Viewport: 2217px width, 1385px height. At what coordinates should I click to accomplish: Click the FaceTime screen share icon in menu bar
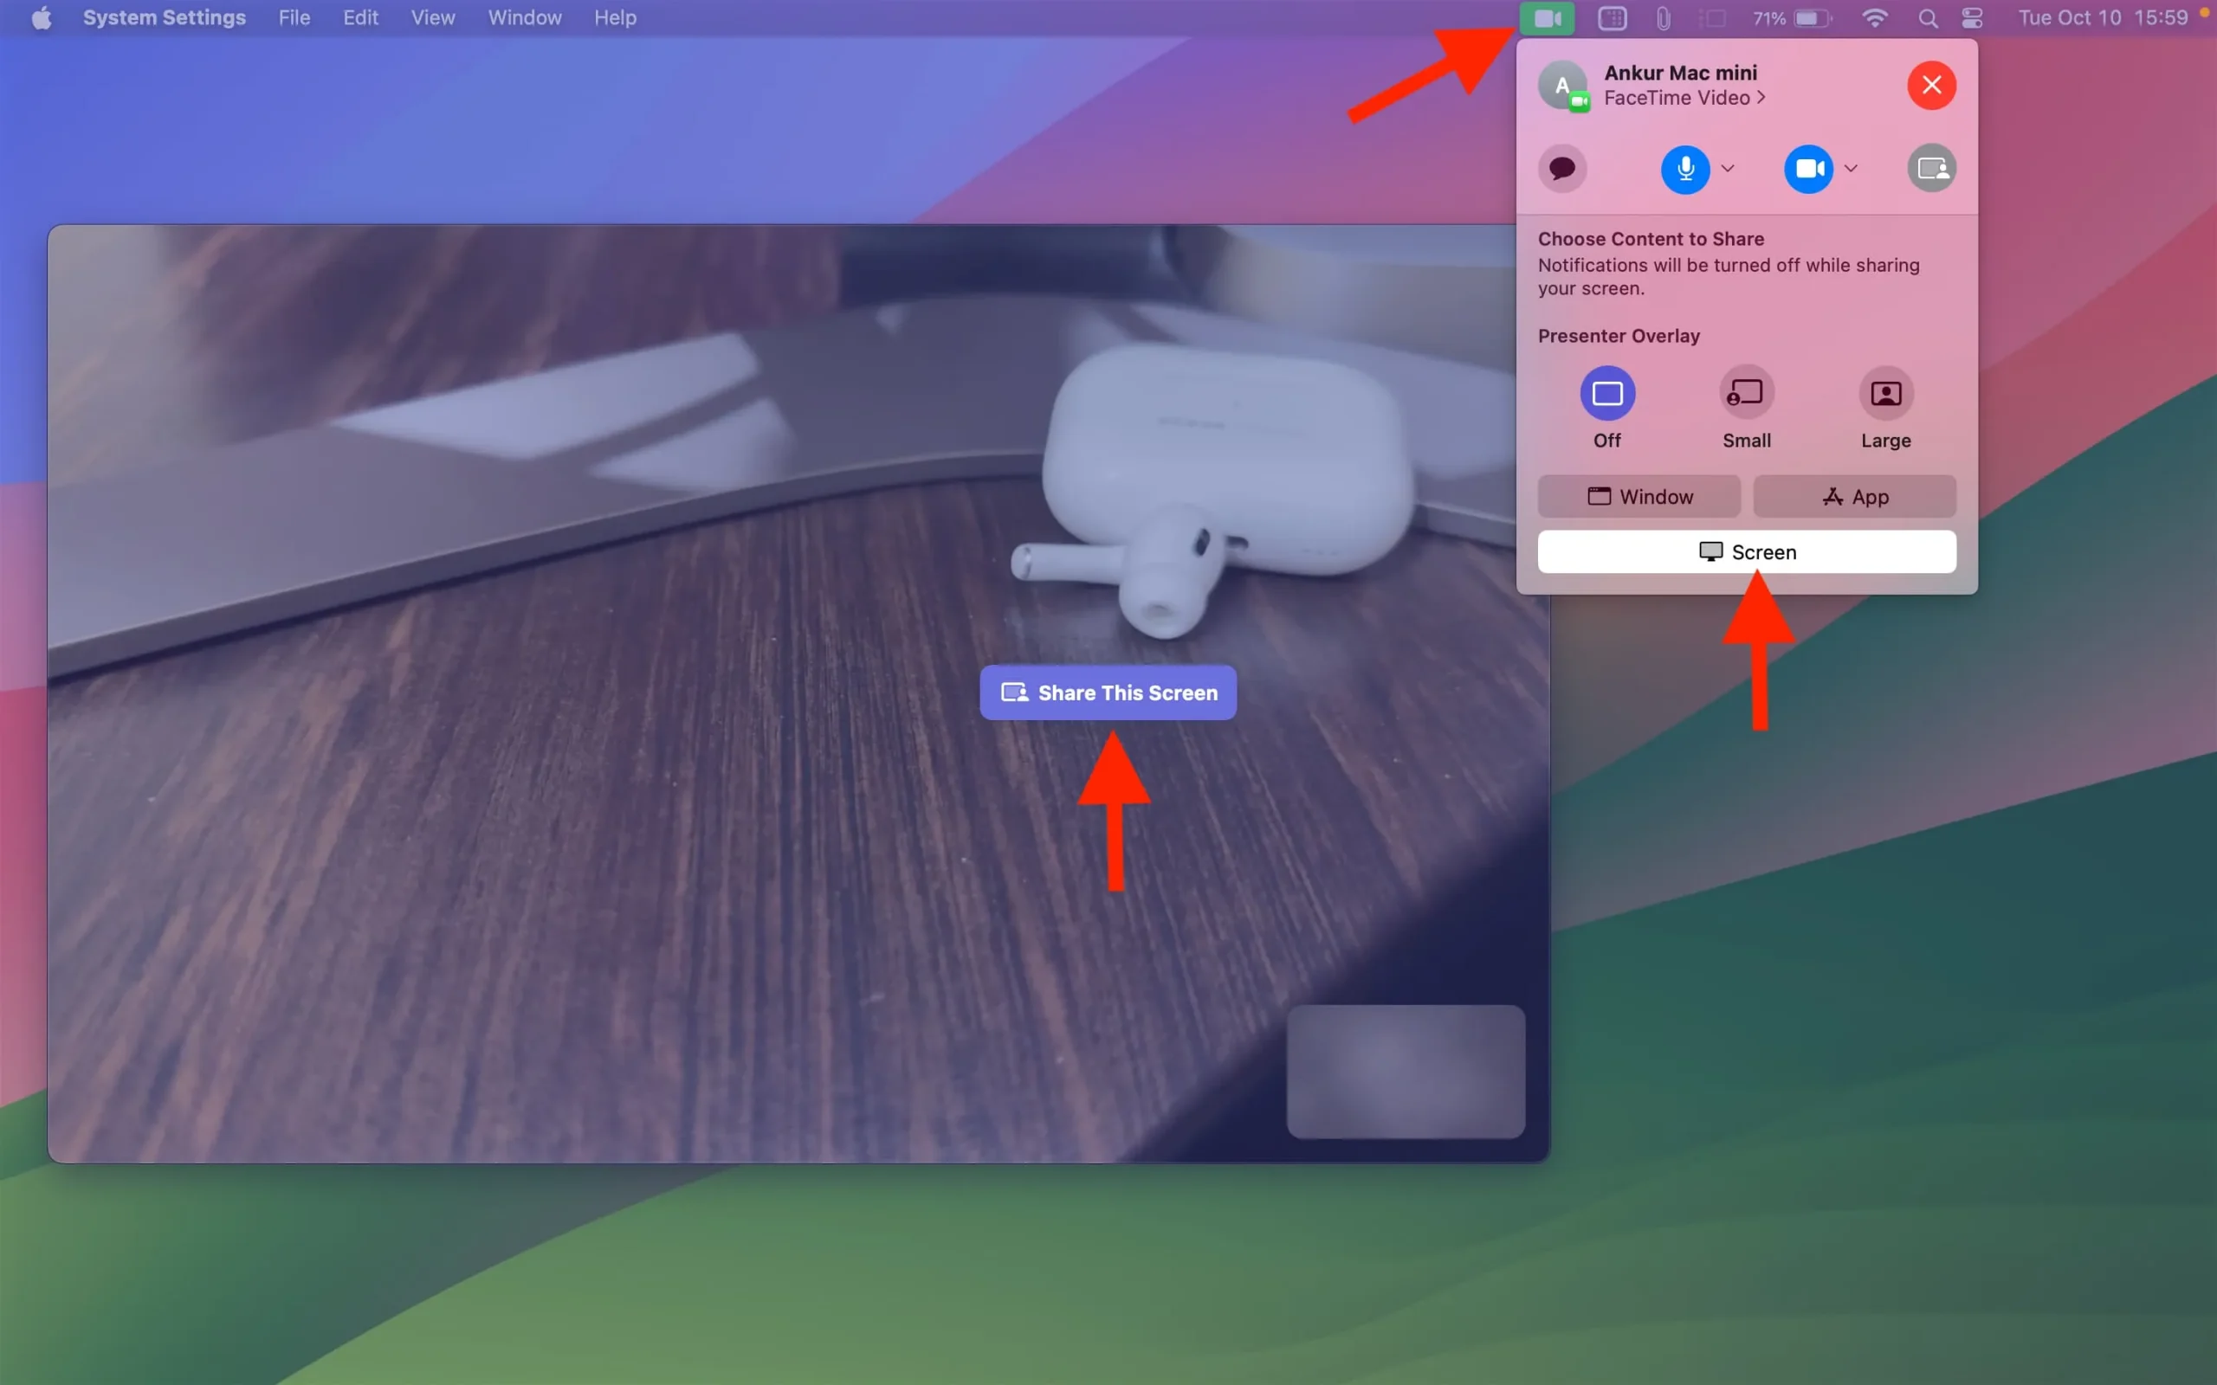pyautogui.click(x=1547, y=16)
